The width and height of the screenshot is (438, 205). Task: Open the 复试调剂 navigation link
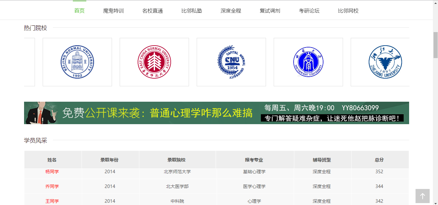270,11
